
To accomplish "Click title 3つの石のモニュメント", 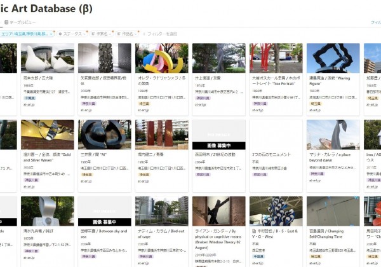I will coord(271,154).
